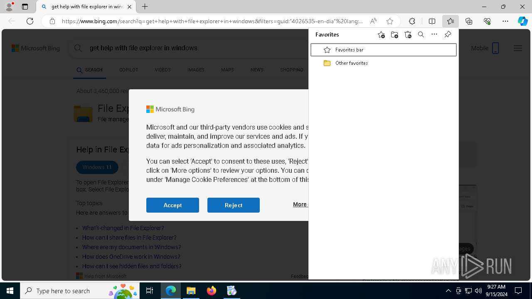Open the Edge profile icon
Screen dimensions: 532x299
click(x=9, y=7)
